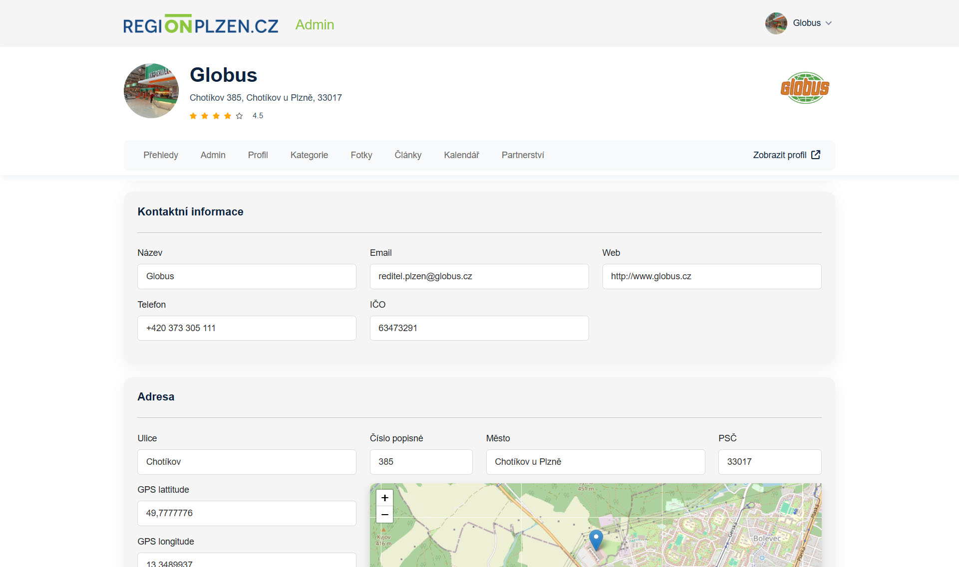Click the Globus brand logo image
This screenshot has width=959, height=567.
pos(805,88)
